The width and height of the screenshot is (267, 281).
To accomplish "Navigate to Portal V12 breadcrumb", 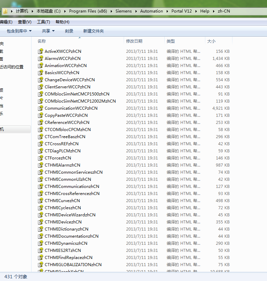I will pos(182,11).
